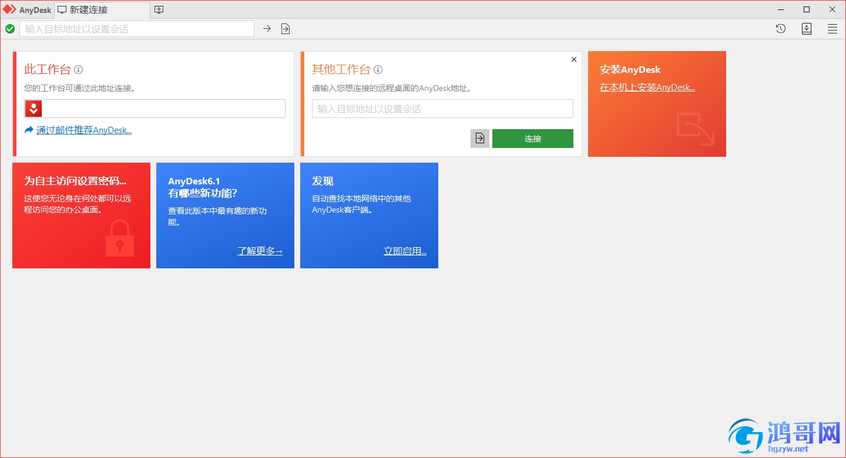Click the install download icon in toolbar

pyautogui.click(x=807, y=29)
